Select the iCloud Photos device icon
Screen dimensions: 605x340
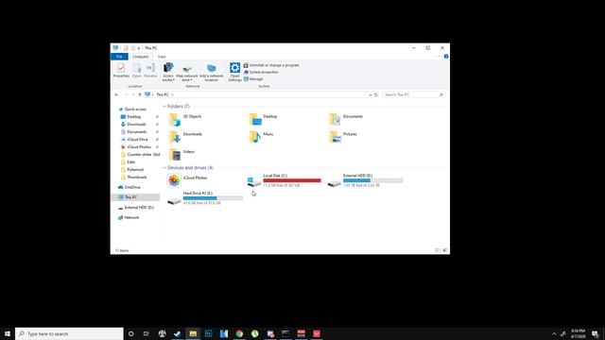pos(174,180)
